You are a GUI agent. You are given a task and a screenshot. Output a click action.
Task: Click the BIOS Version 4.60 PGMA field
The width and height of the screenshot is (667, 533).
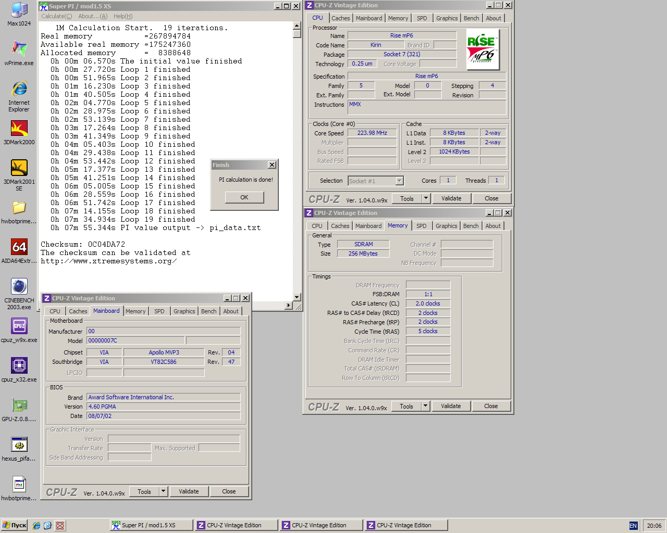164,407
